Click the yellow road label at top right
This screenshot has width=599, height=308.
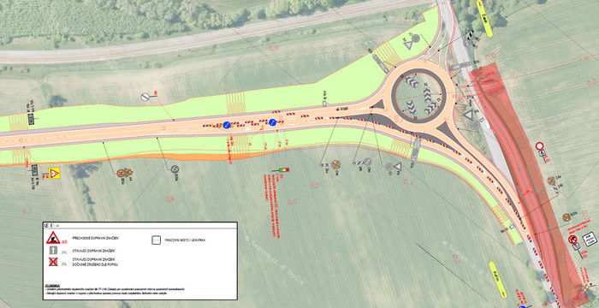coord(485,19)
